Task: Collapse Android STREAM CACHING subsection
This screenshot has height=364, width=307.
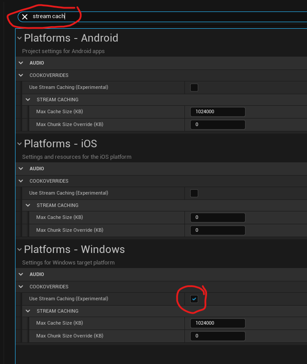Action: click(28, 100)
